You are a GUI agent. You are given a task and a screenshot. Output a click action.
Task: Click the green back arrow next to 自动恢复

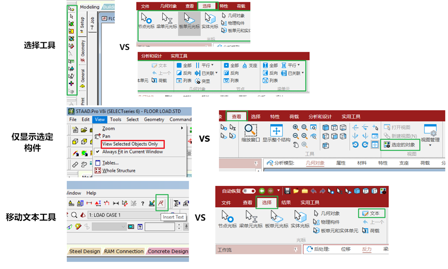(262, 191)
